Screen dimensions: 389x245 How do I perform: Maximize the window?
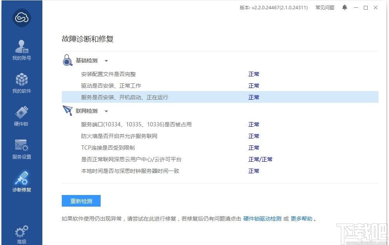click(366, 8)
